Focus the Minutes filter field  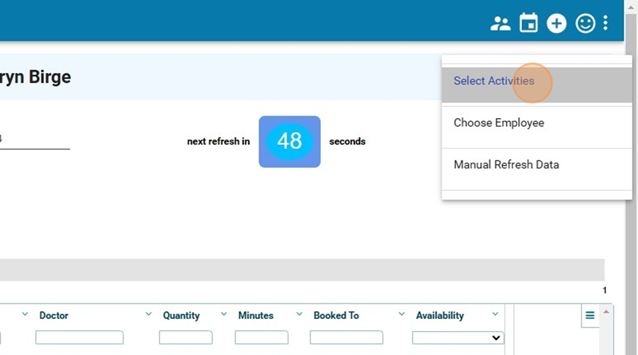[x=261, y=337]
